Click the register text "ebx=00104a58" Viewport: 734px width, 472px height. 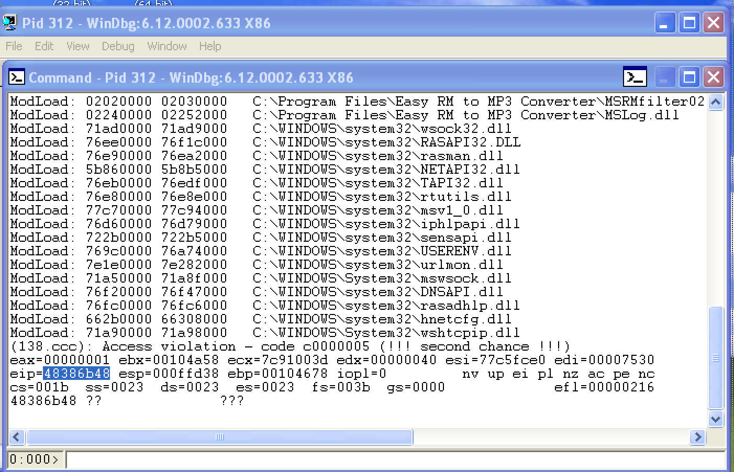(x=169, y=360)
